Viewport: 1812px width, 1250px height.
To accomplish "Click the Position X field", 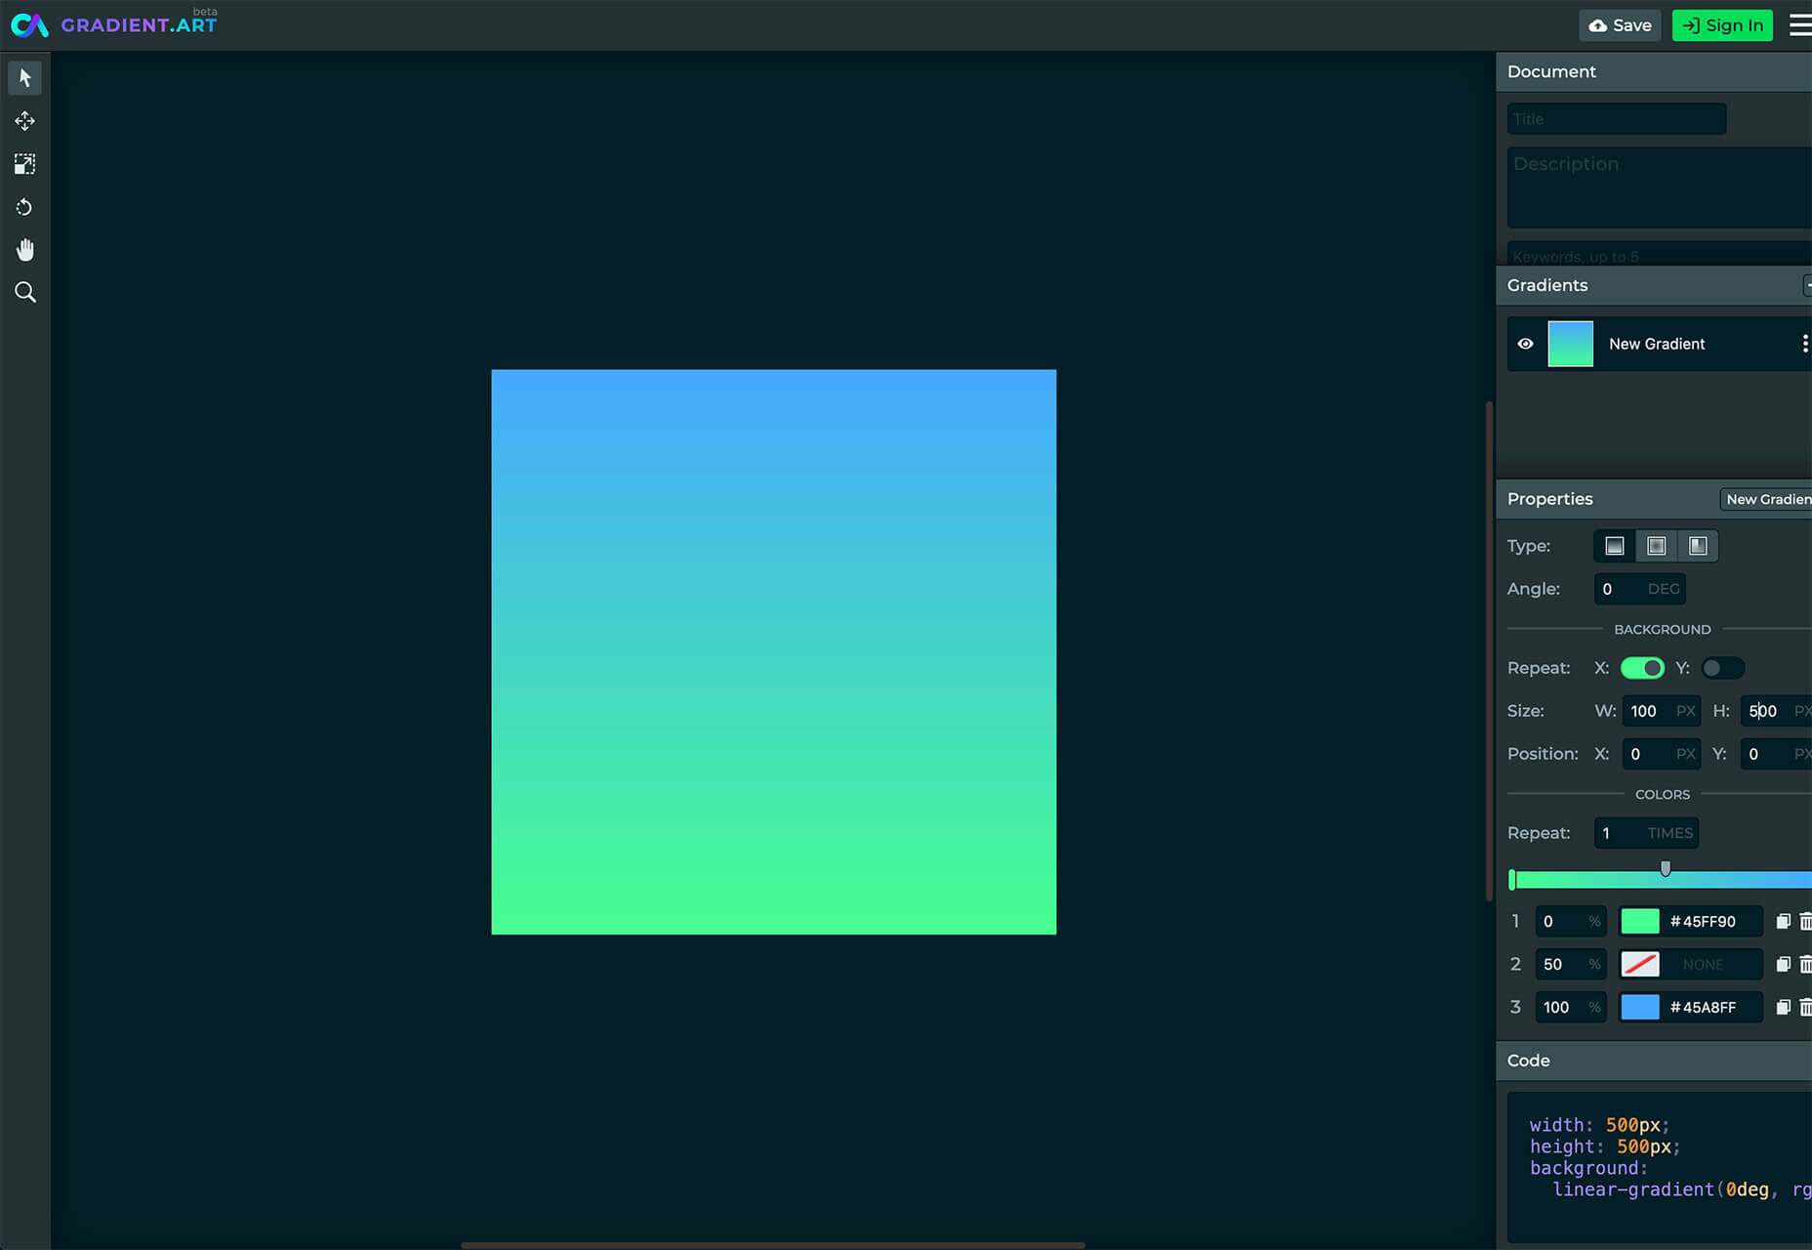I will [x=1662, y=754].
